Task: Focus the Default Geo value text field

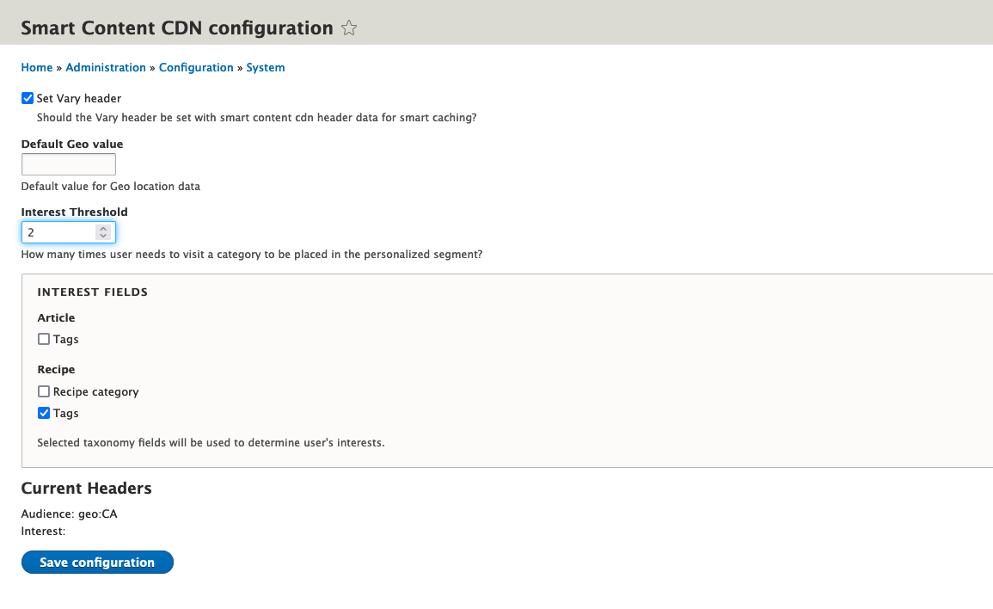Action: tap(68, 164)
